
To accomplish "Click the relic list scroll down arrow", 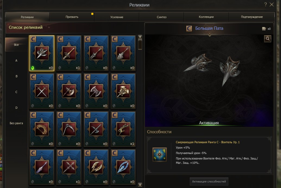I will [140, 184].
